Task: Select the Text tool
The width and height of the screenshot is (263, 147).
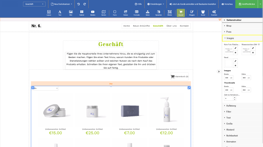Action: point(60,13)
